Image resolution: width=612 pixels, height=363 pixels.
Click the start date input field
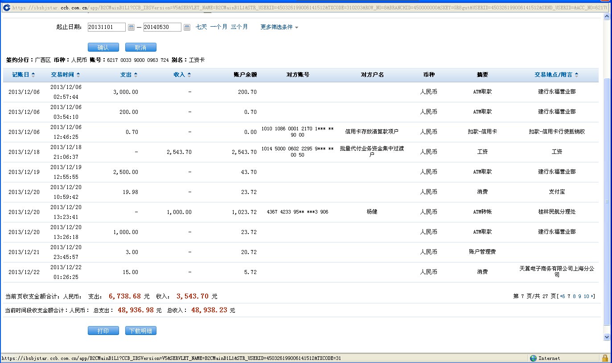point(107,27)
